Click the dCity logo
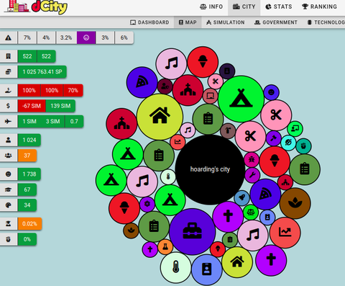 click(x=36, y=6)
